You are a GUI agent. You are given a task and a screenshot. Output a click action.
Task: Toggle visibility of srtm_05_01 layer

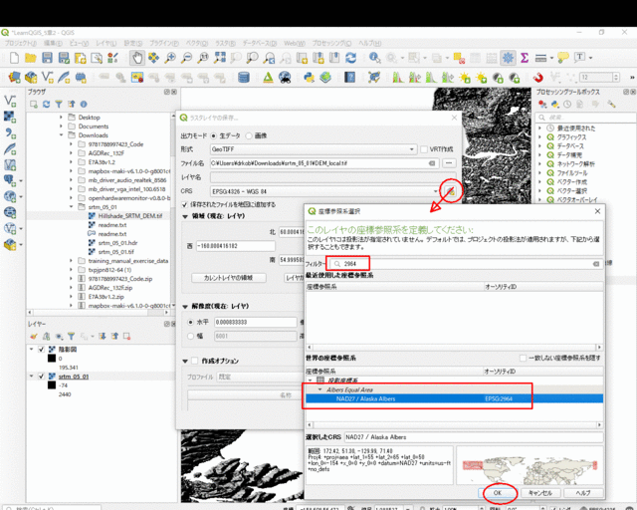pos(41,377)
